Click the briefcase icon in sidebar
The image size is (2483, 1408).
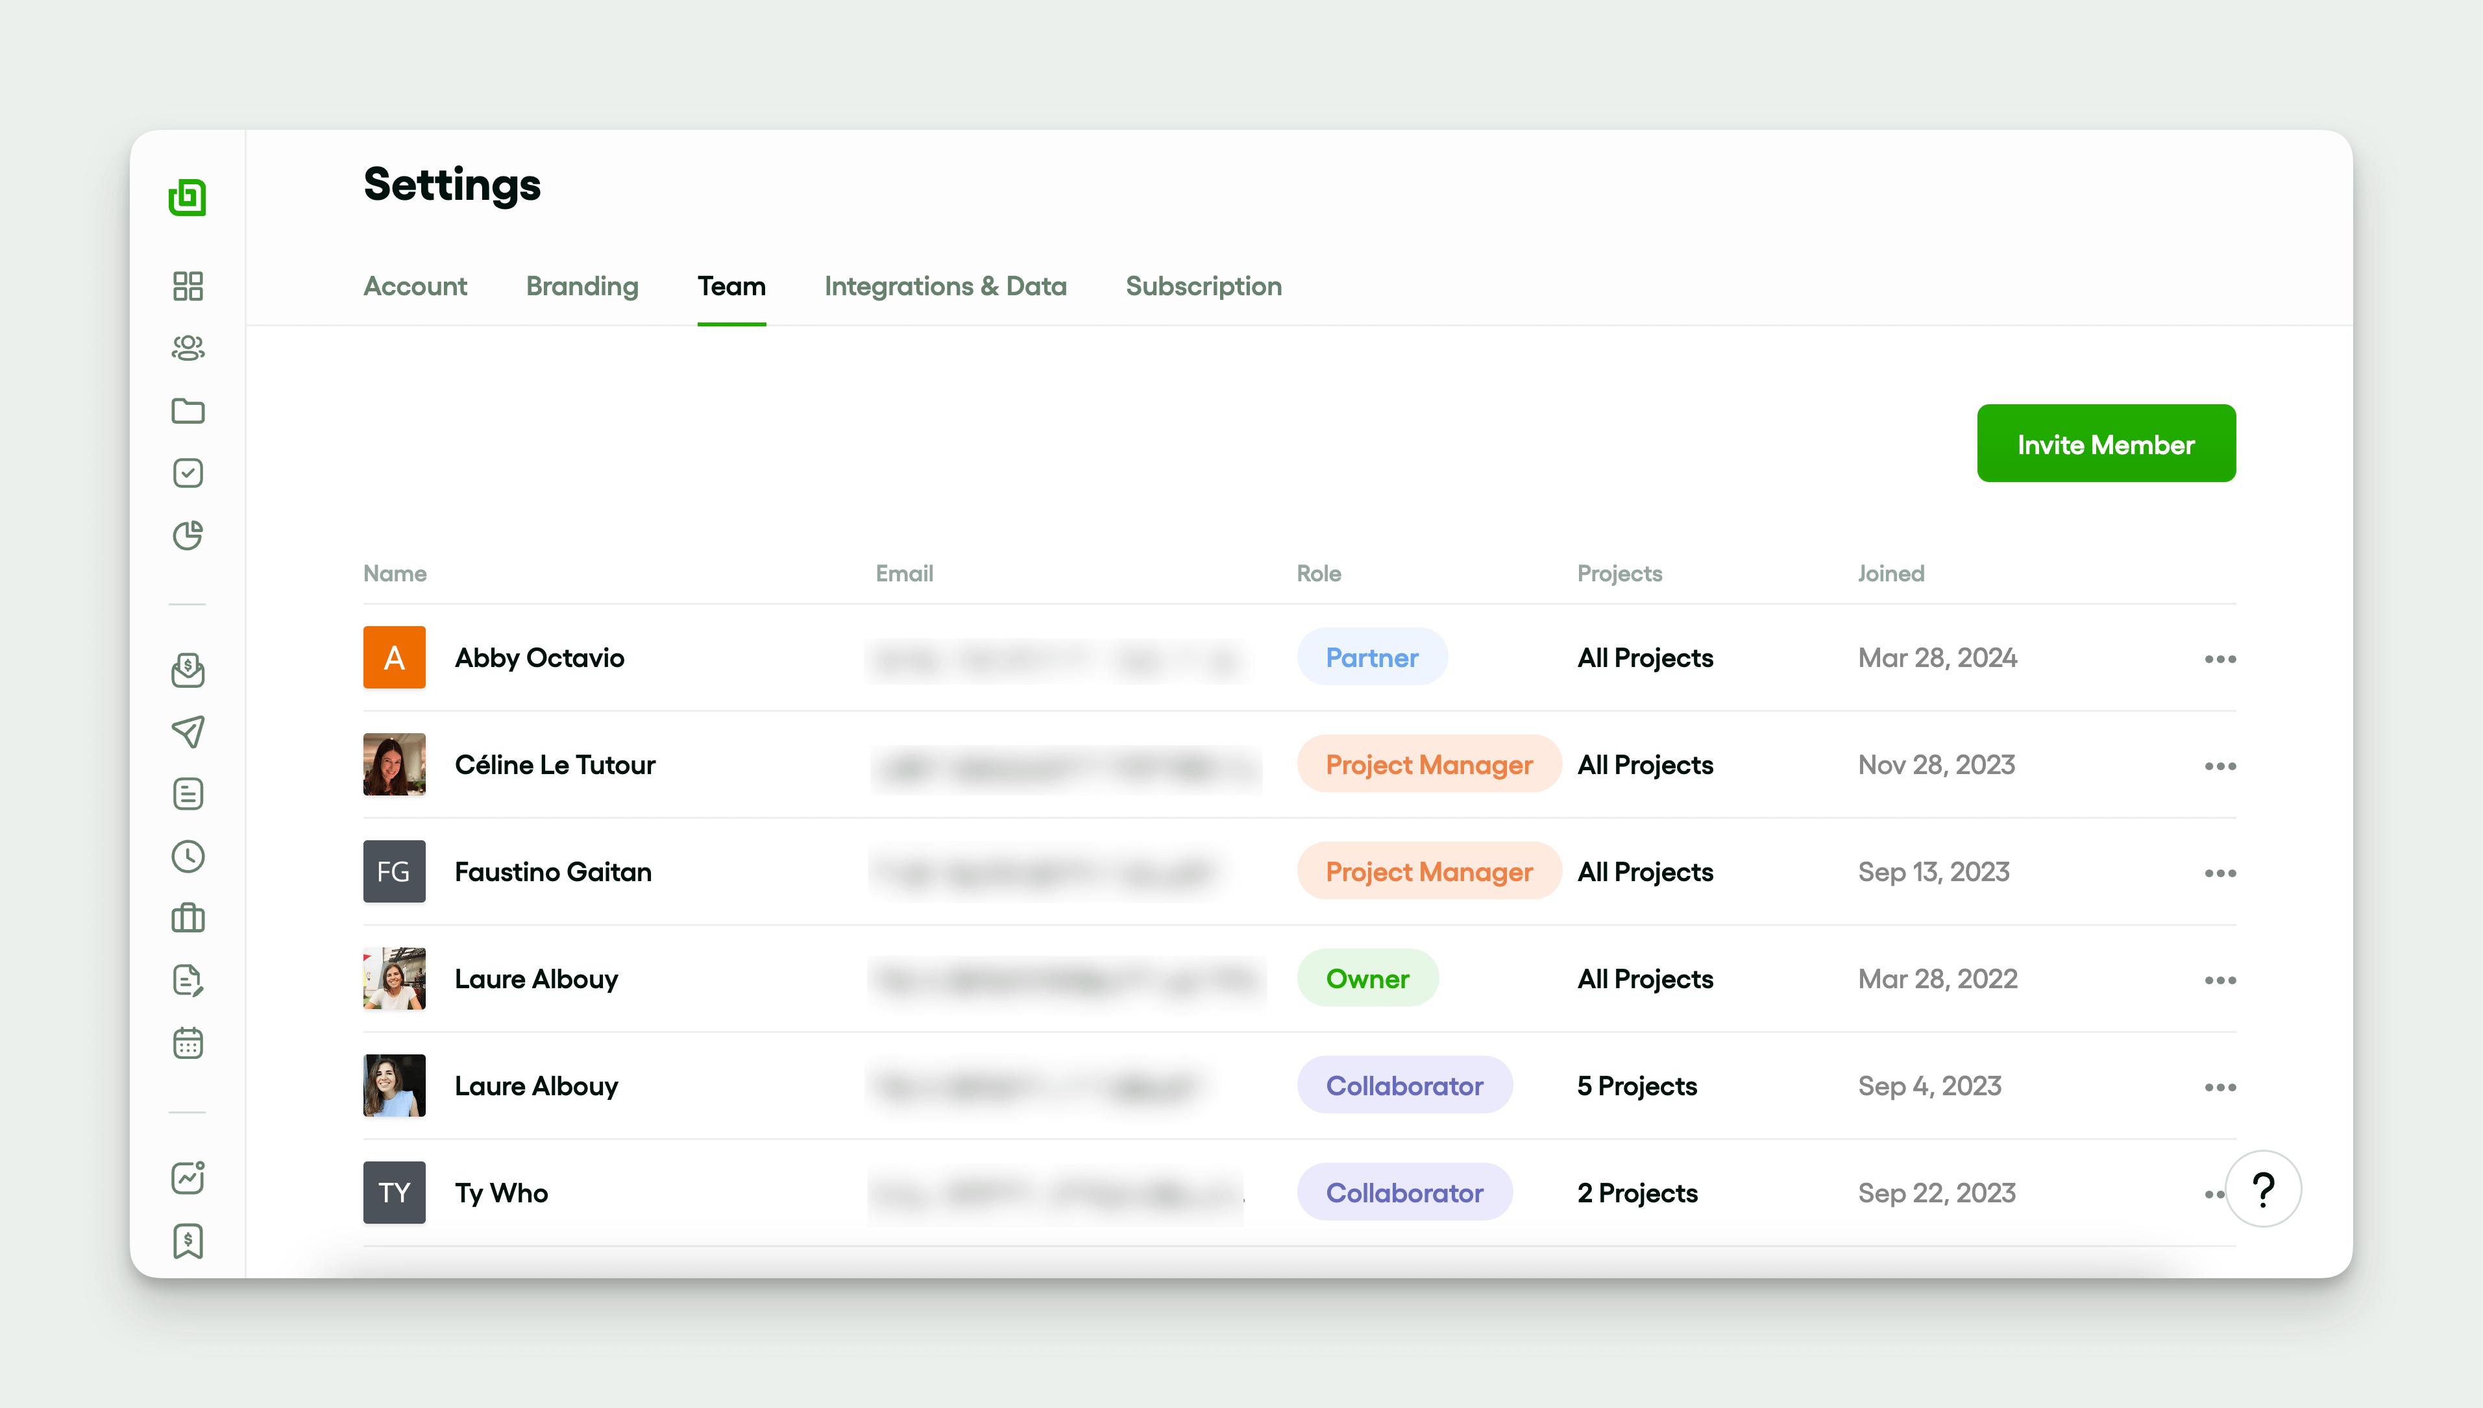click(188, 919)
